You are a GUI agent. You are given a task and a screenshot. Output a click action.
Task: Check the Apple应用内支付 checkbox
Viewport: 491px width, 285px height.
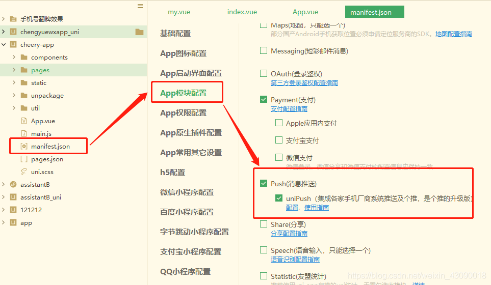point(279,123)
